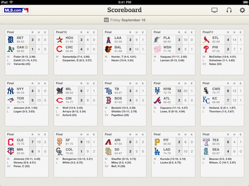Tap the New York Yankees logo
Screen dimensions: 249x186
click(x=10, y=91)
